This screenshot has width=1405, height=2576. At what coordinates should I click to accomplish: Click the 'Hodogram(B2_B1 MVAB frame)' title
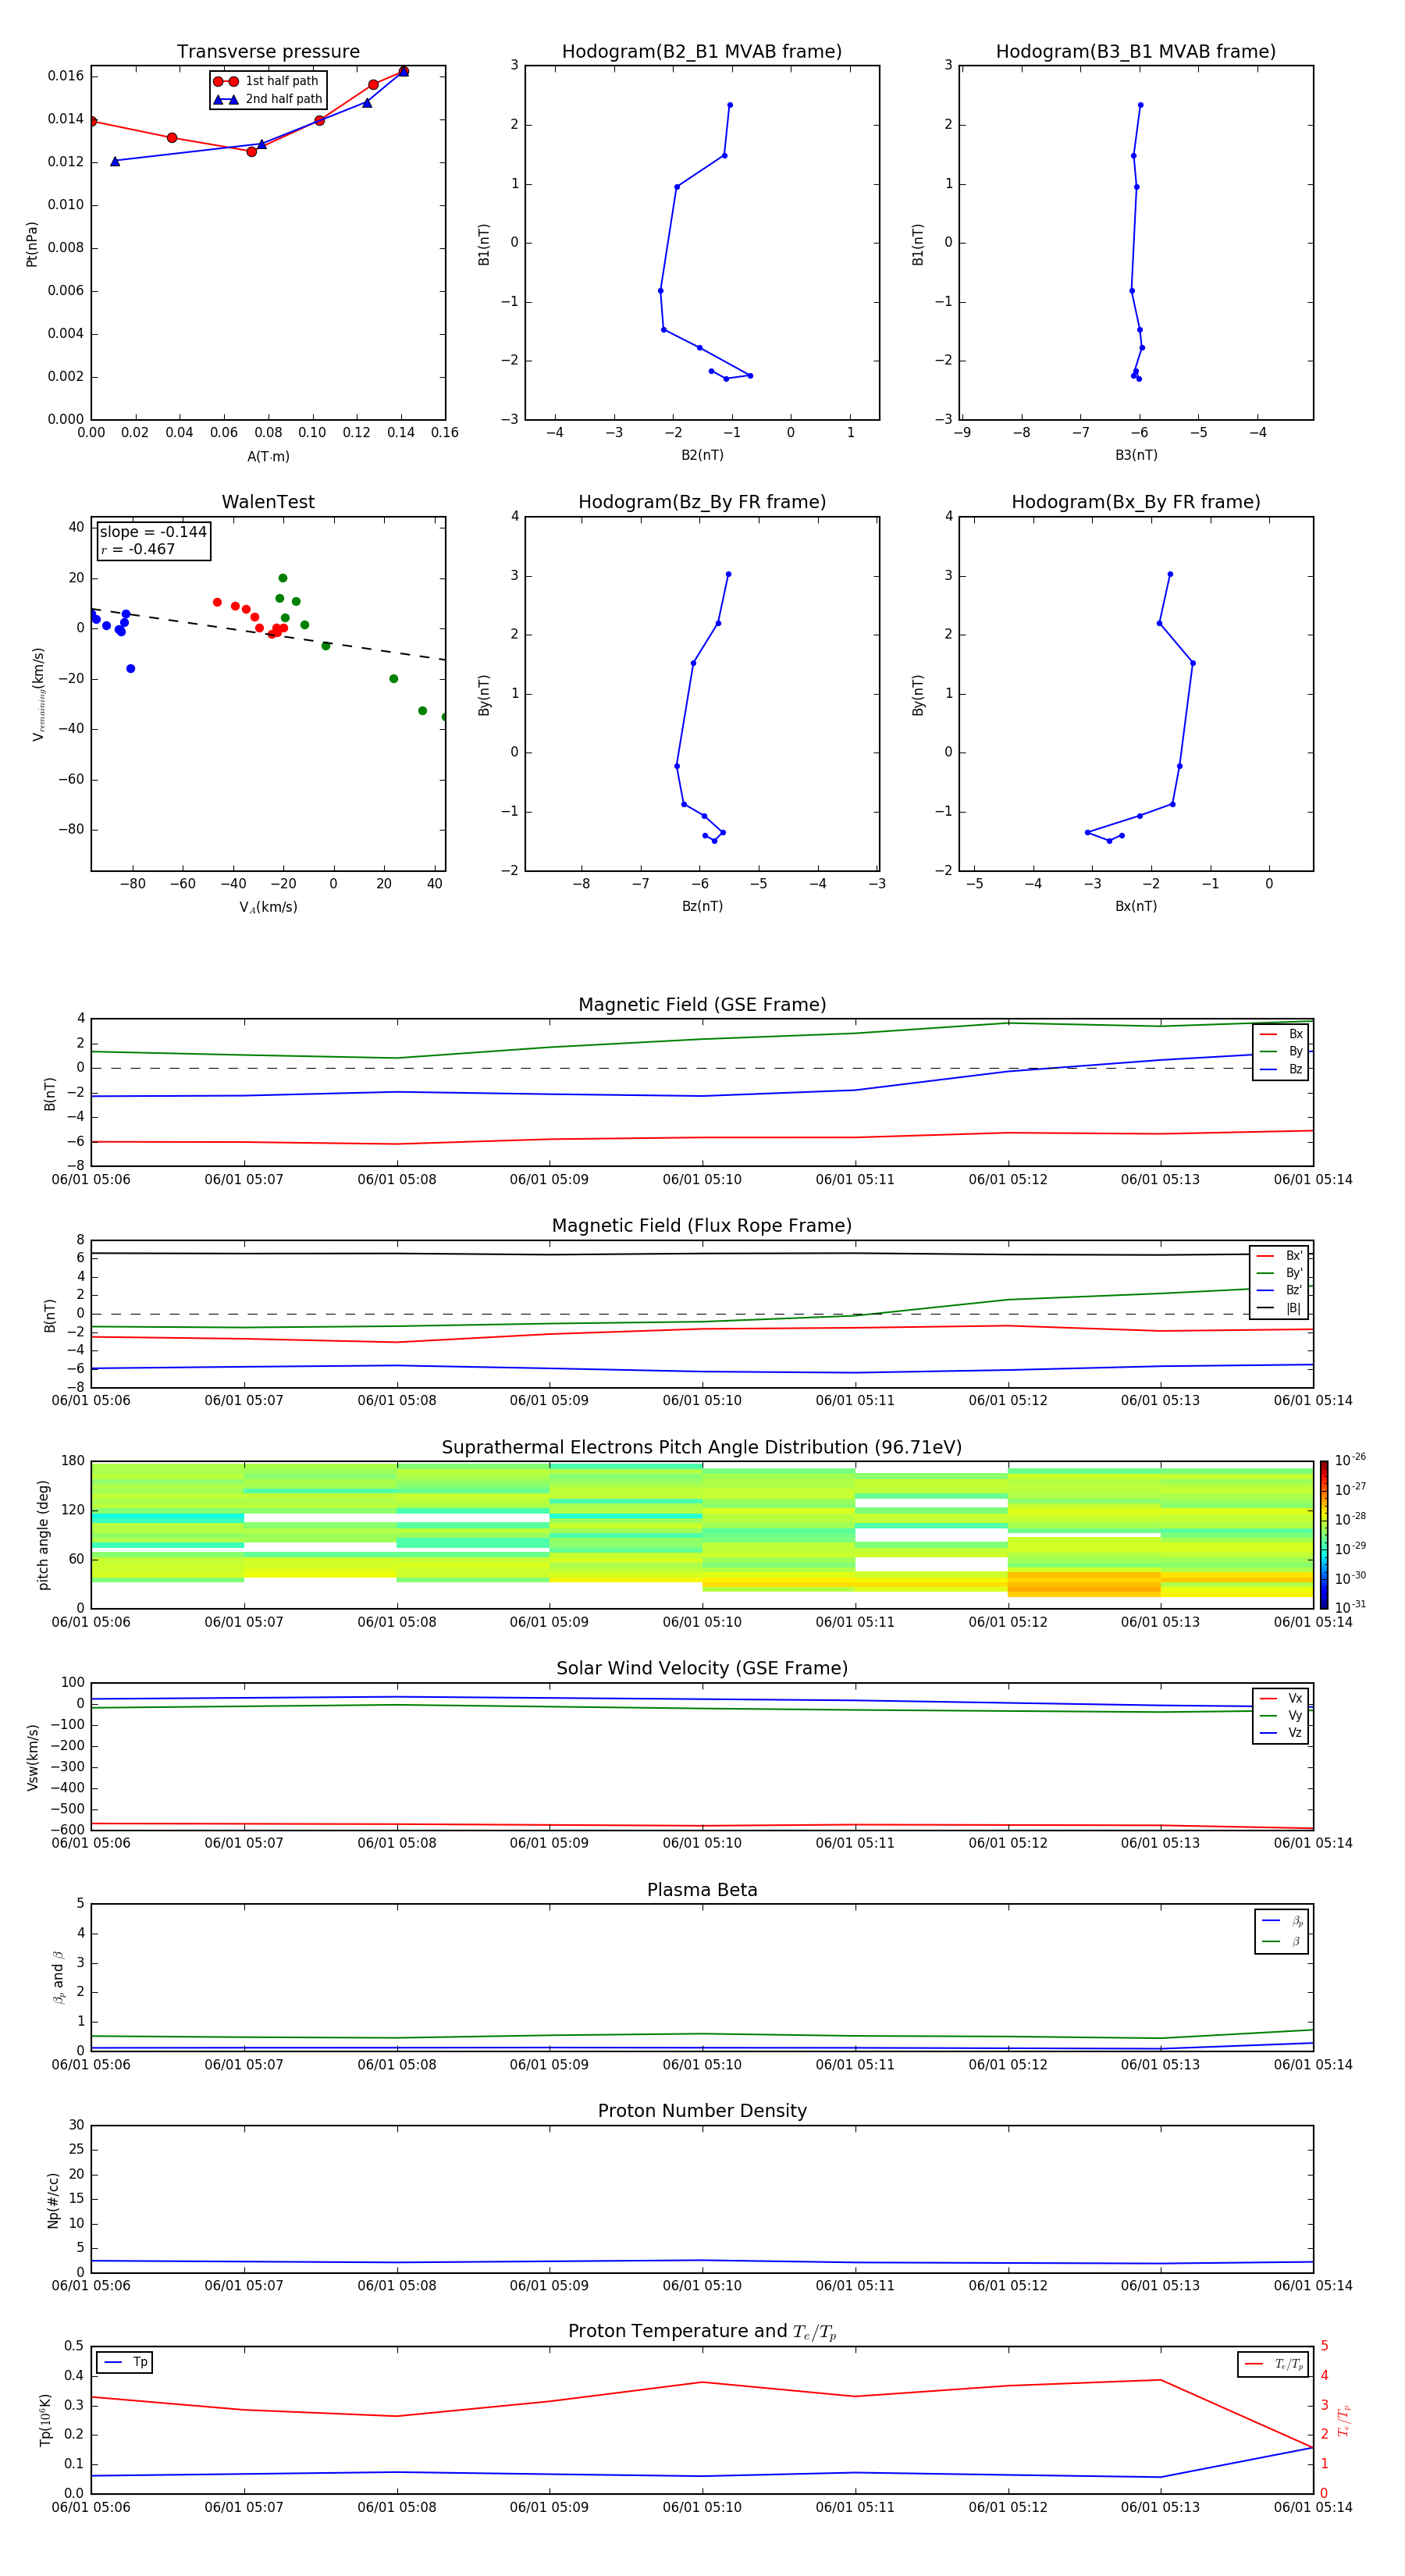702,51
